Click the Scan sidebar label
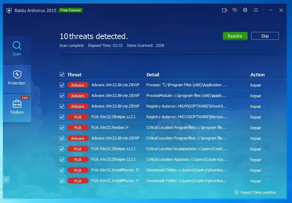 pyautogui.click(x=17, y=54)
